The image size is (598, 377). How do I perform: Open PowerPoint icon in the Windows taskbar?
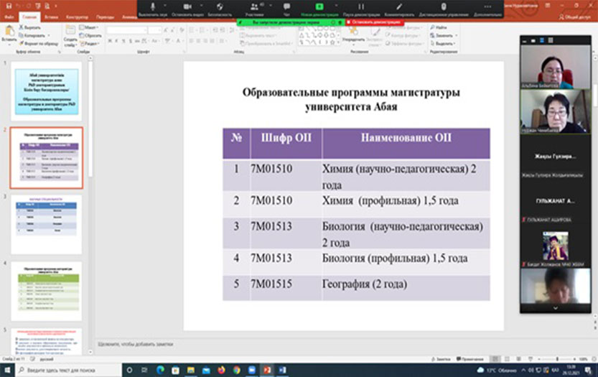266,370
